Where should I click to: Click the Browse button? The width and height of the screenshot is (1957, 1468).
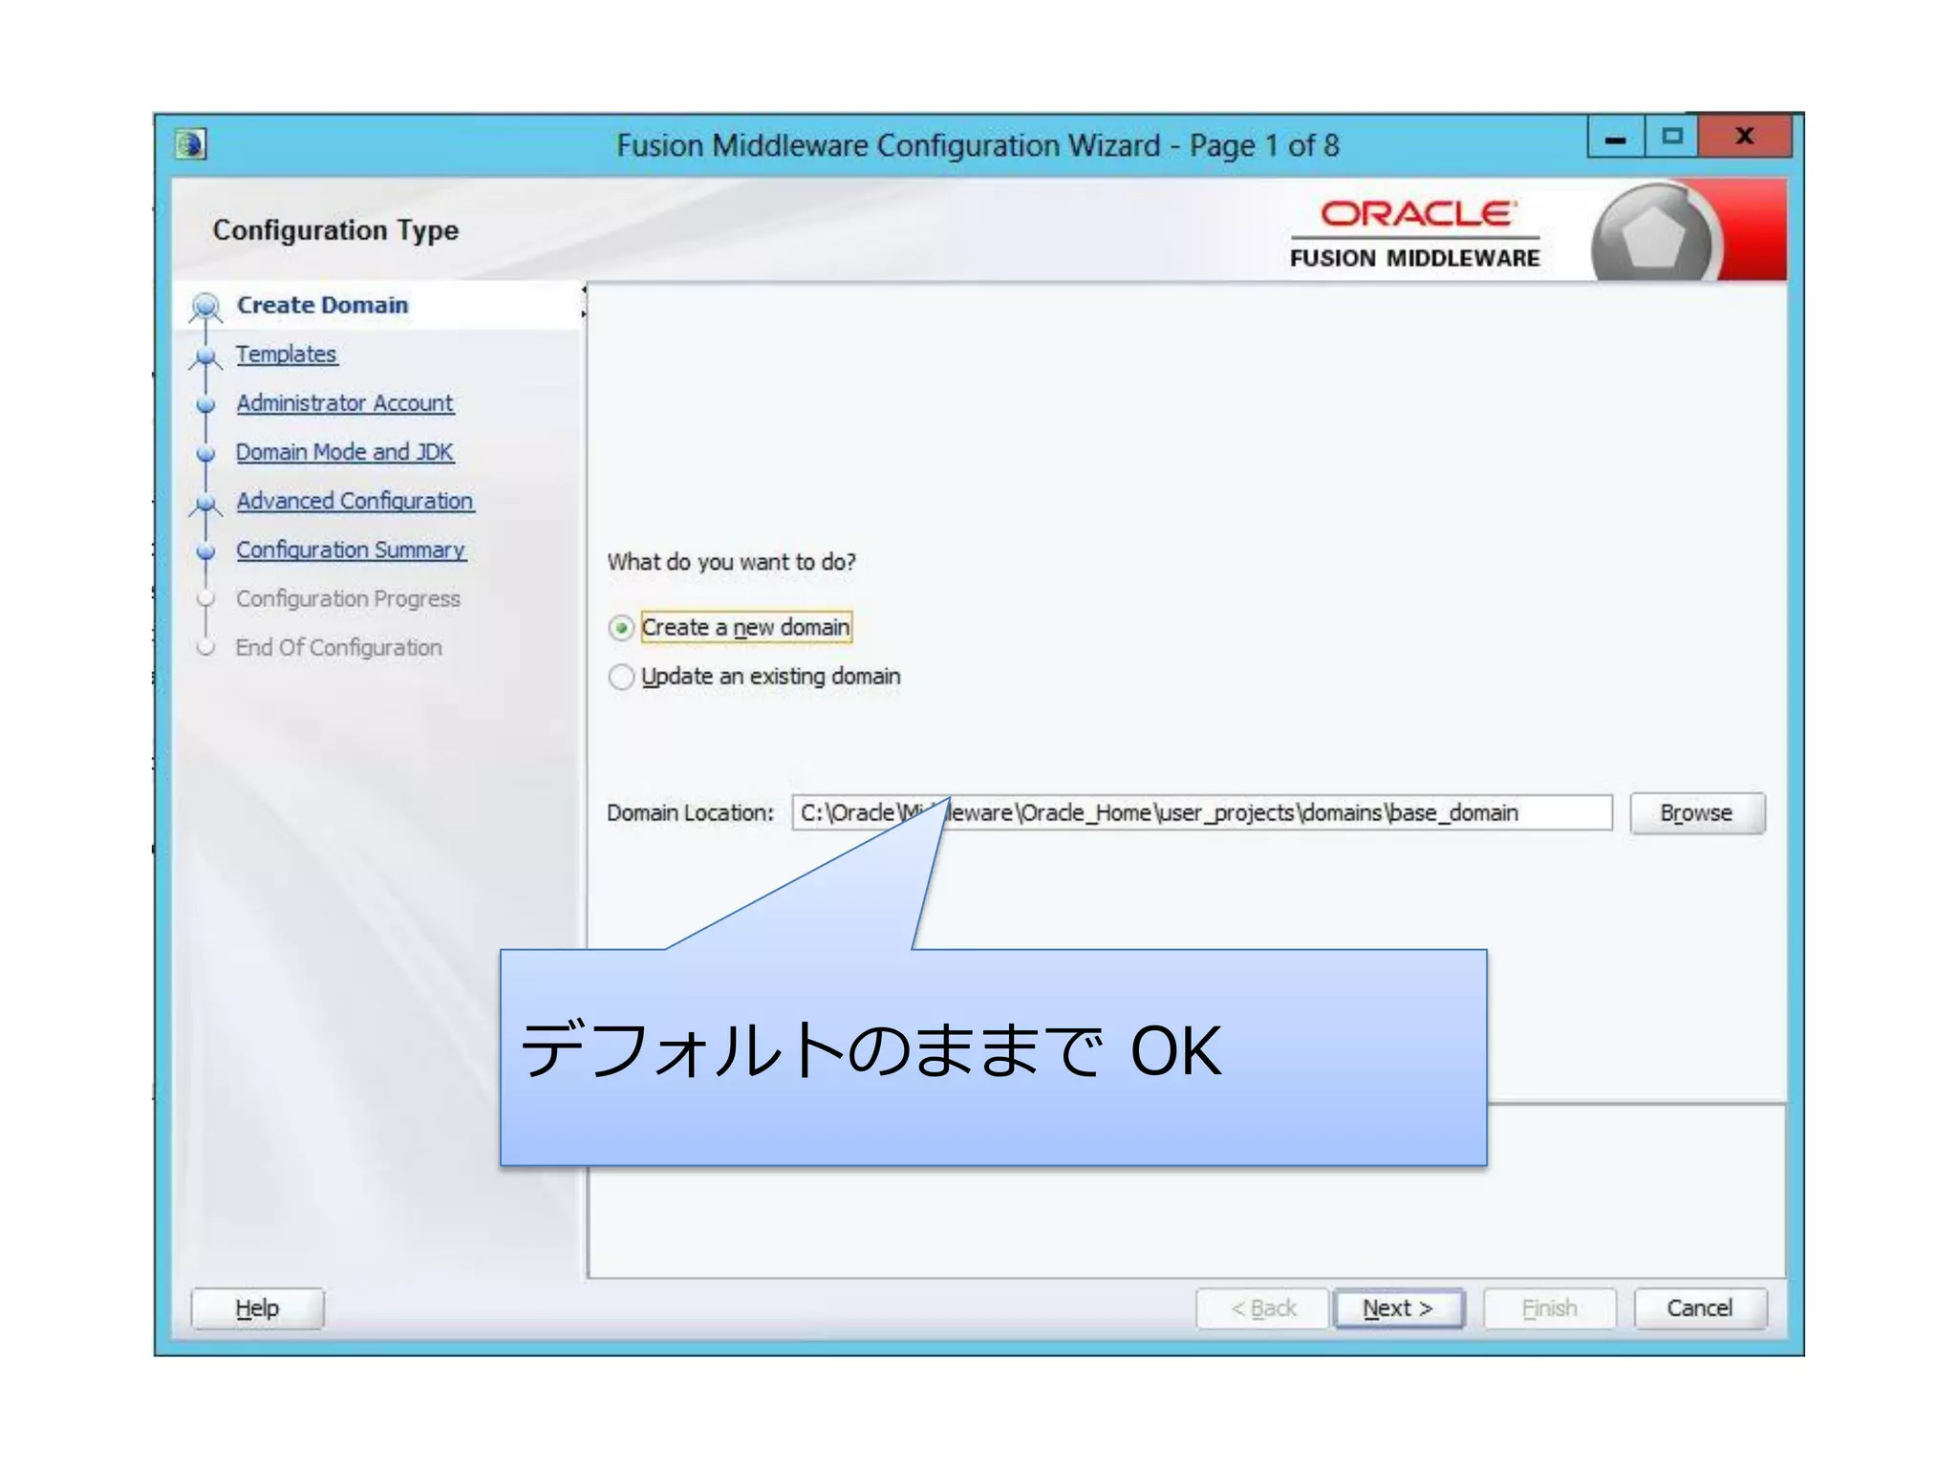(1696, 813)
